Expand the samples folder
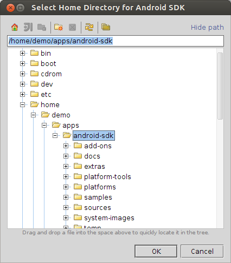The width and height of the screenshot is (231, 263). [x=66, y=197]
